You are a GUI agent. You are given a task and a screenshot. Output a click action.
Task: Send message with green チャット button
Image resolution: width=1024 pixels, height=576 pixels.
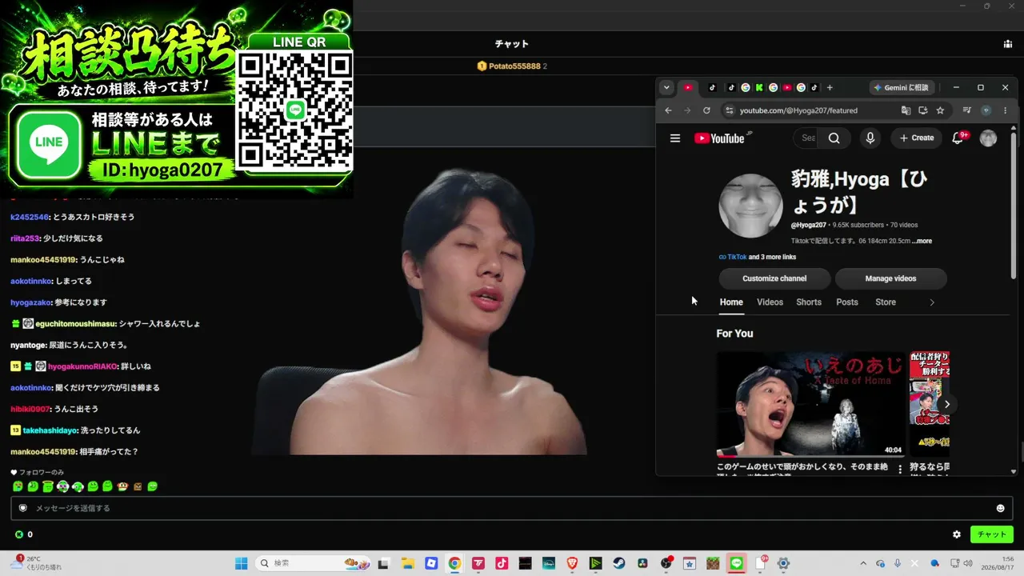click(991, 534)
